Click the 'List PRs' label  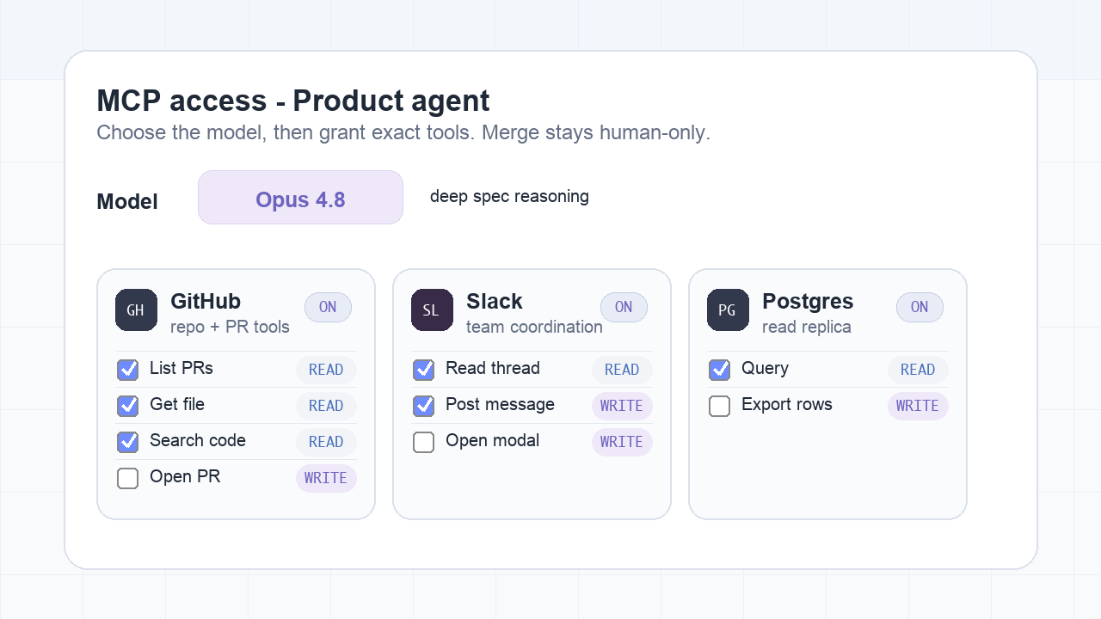[x=181, y=368]
